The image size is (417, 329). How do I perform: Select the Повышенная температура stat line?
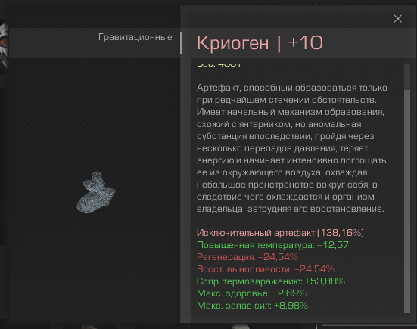(x=272, y=245)
